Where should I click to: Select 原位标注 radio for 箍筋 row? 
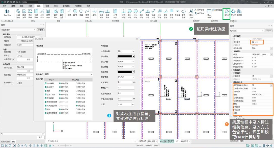pyautogui.click(x=77, y=91)
